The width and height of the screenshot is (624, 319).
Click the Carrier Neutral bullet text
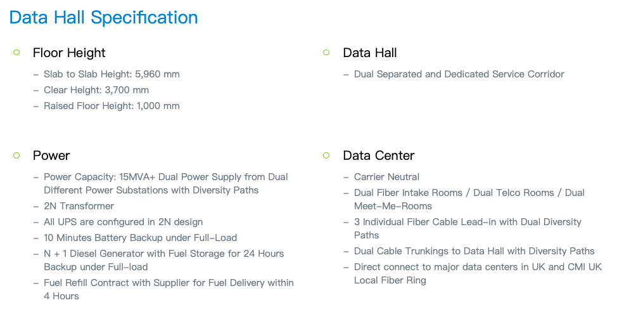pos(386,177)
